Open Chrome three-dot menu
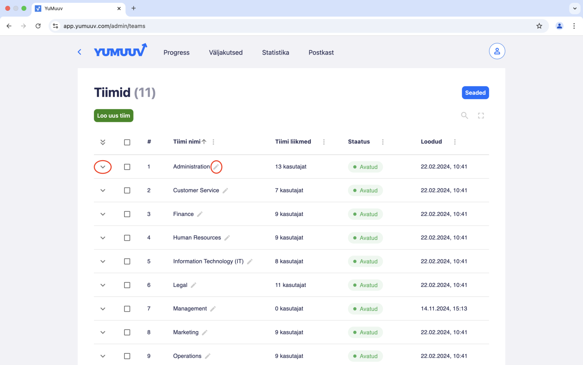 574,26
